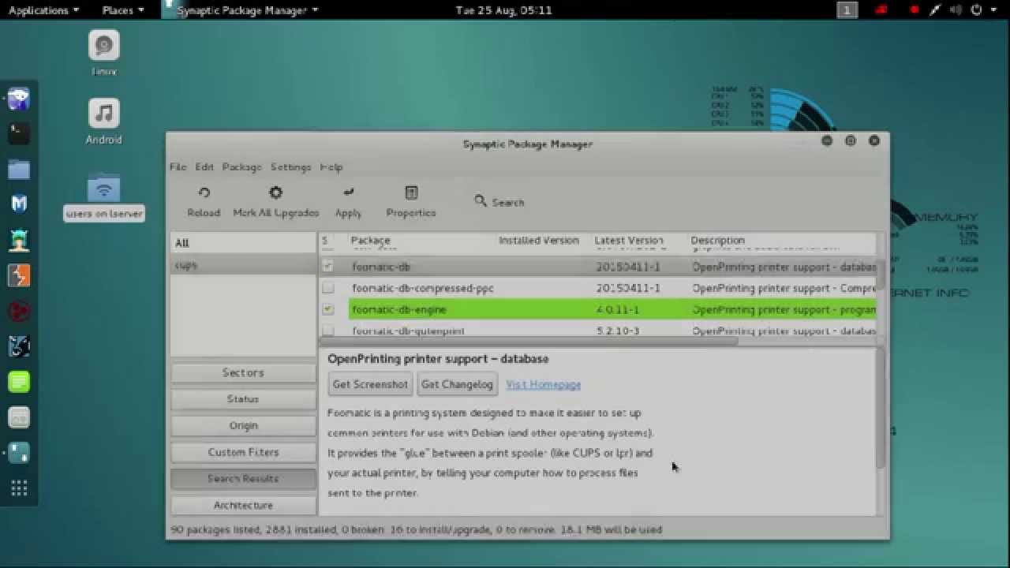Click the volume speaker icon in top bar
The height and width of the screenshot is (568, 1010).
(x=956, y=10)
